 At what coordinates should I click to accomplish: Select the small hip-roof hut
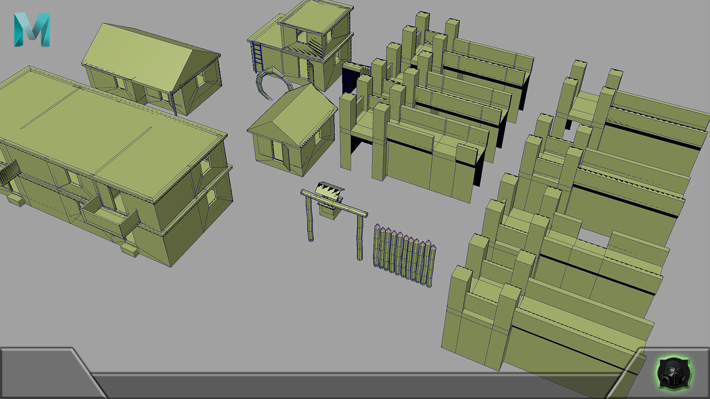[293, 129]
